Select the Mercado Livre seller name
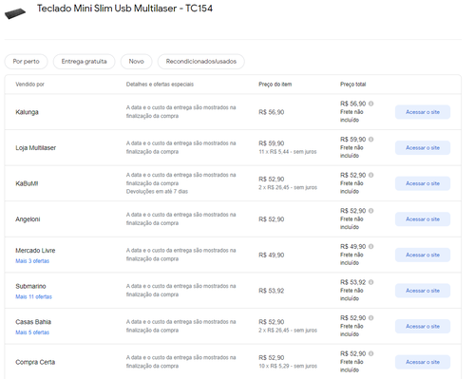Viewport: 475px width, 379px height. [35, 251]
